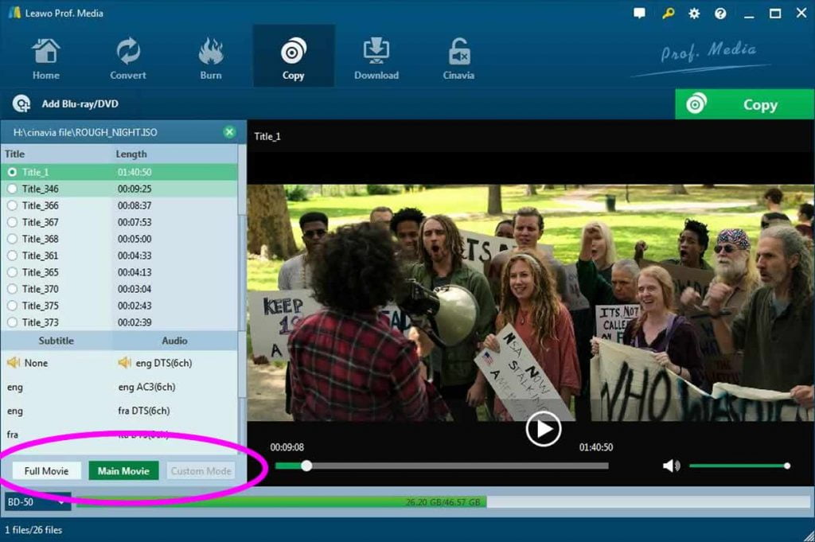The height and width of the screenshot is (542, 815).
Task: Switch to the Convert tab
Action: tap(127, 57)
